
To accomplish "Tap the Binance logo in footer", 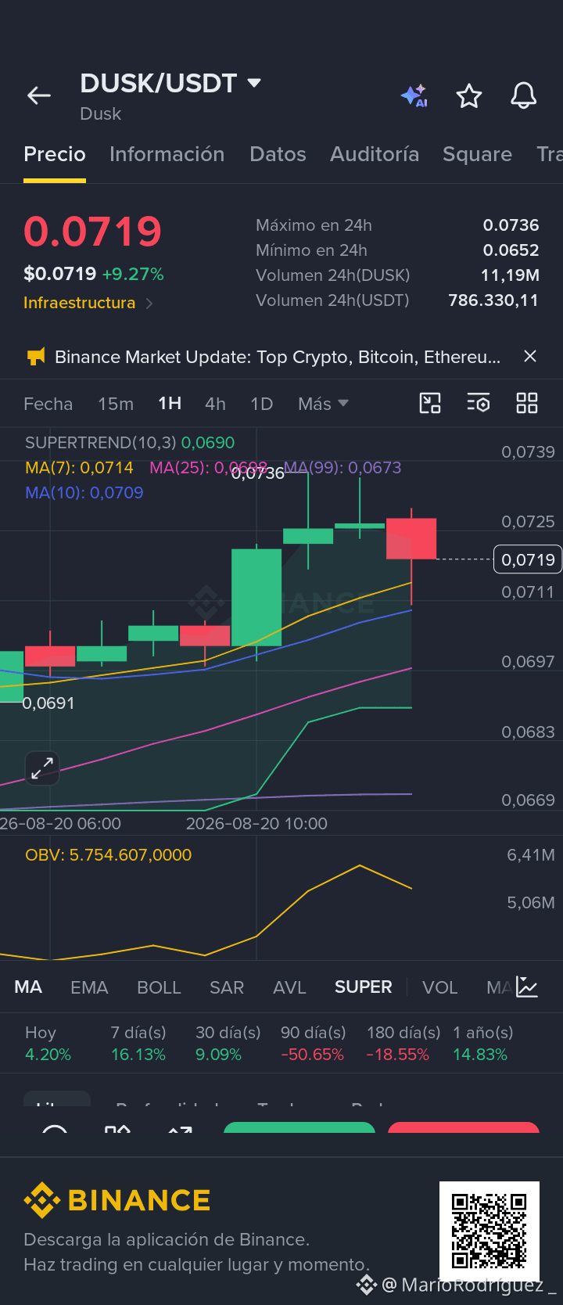I will click(117, 1200).
